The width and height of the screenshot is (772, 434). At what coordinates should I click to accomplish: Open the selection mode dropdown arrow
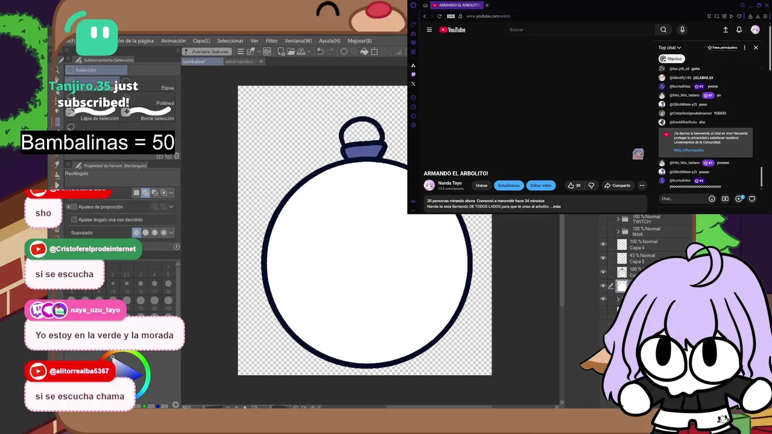tap(171, 193)
